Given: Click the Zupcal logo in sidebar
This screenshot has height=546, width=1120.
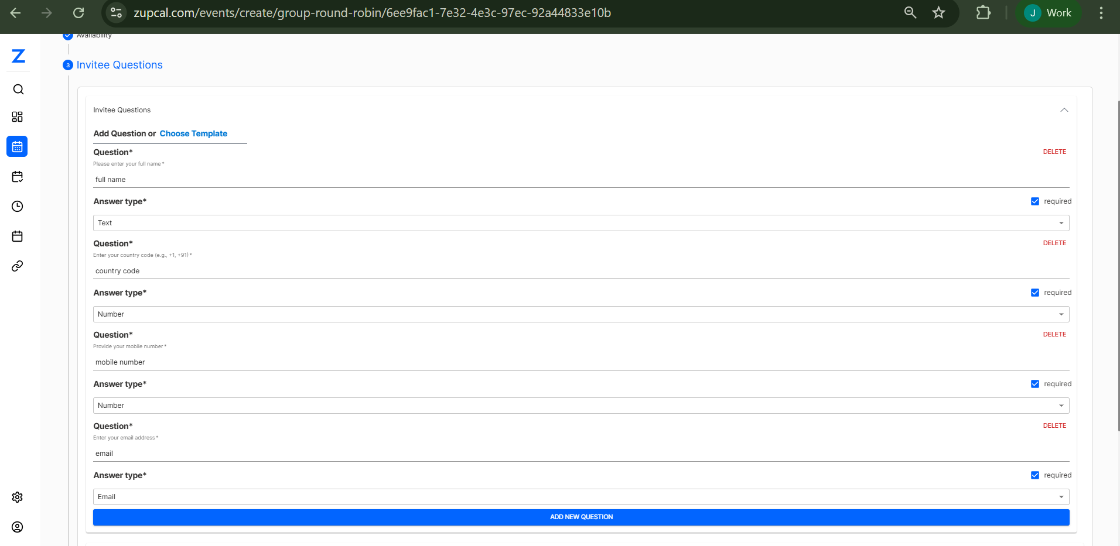Looking at the screenshot, I should [18, 56].
